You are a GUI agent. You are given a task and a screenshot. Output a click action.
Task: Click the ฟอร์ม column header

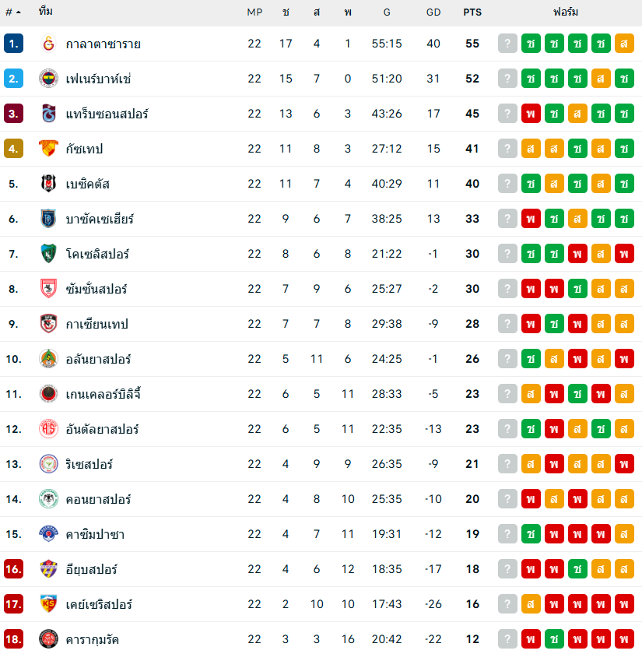point(566,12)
